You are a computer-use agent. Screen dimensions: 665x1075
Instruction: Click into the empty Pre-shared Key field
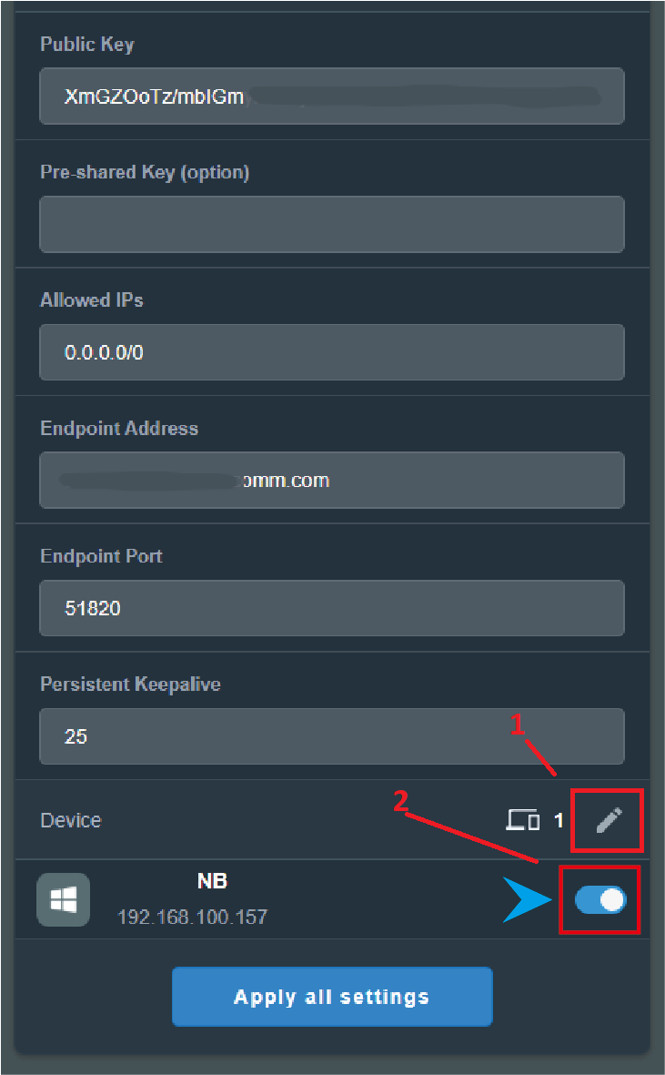(x=331, y=224)
